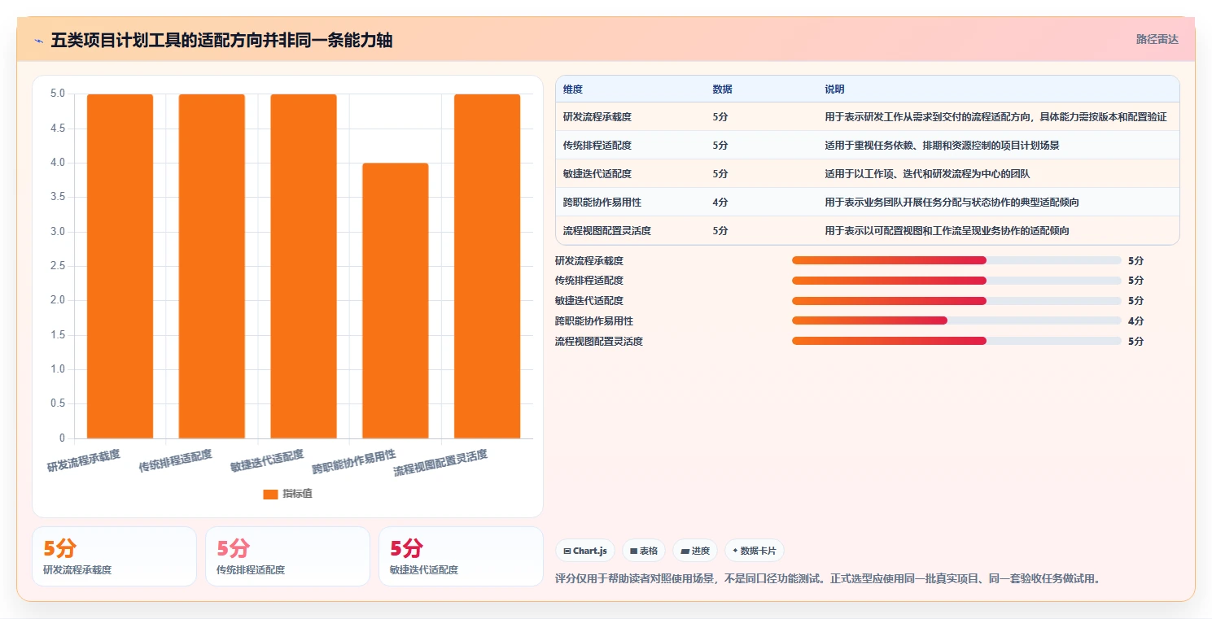The image size is (1212, 619).
Task: Click the y-axis tick 2.5
Action: [58, 266]
